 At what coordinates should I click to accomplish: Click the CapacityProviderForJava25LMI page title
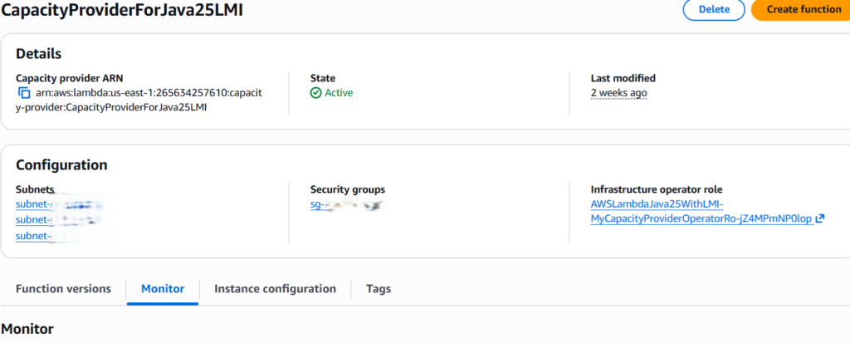pyautogui.click(x=122, y=9)
